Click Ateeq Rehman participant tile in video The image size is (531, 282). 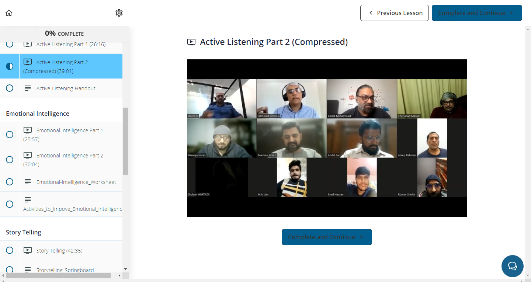(432, 138)
